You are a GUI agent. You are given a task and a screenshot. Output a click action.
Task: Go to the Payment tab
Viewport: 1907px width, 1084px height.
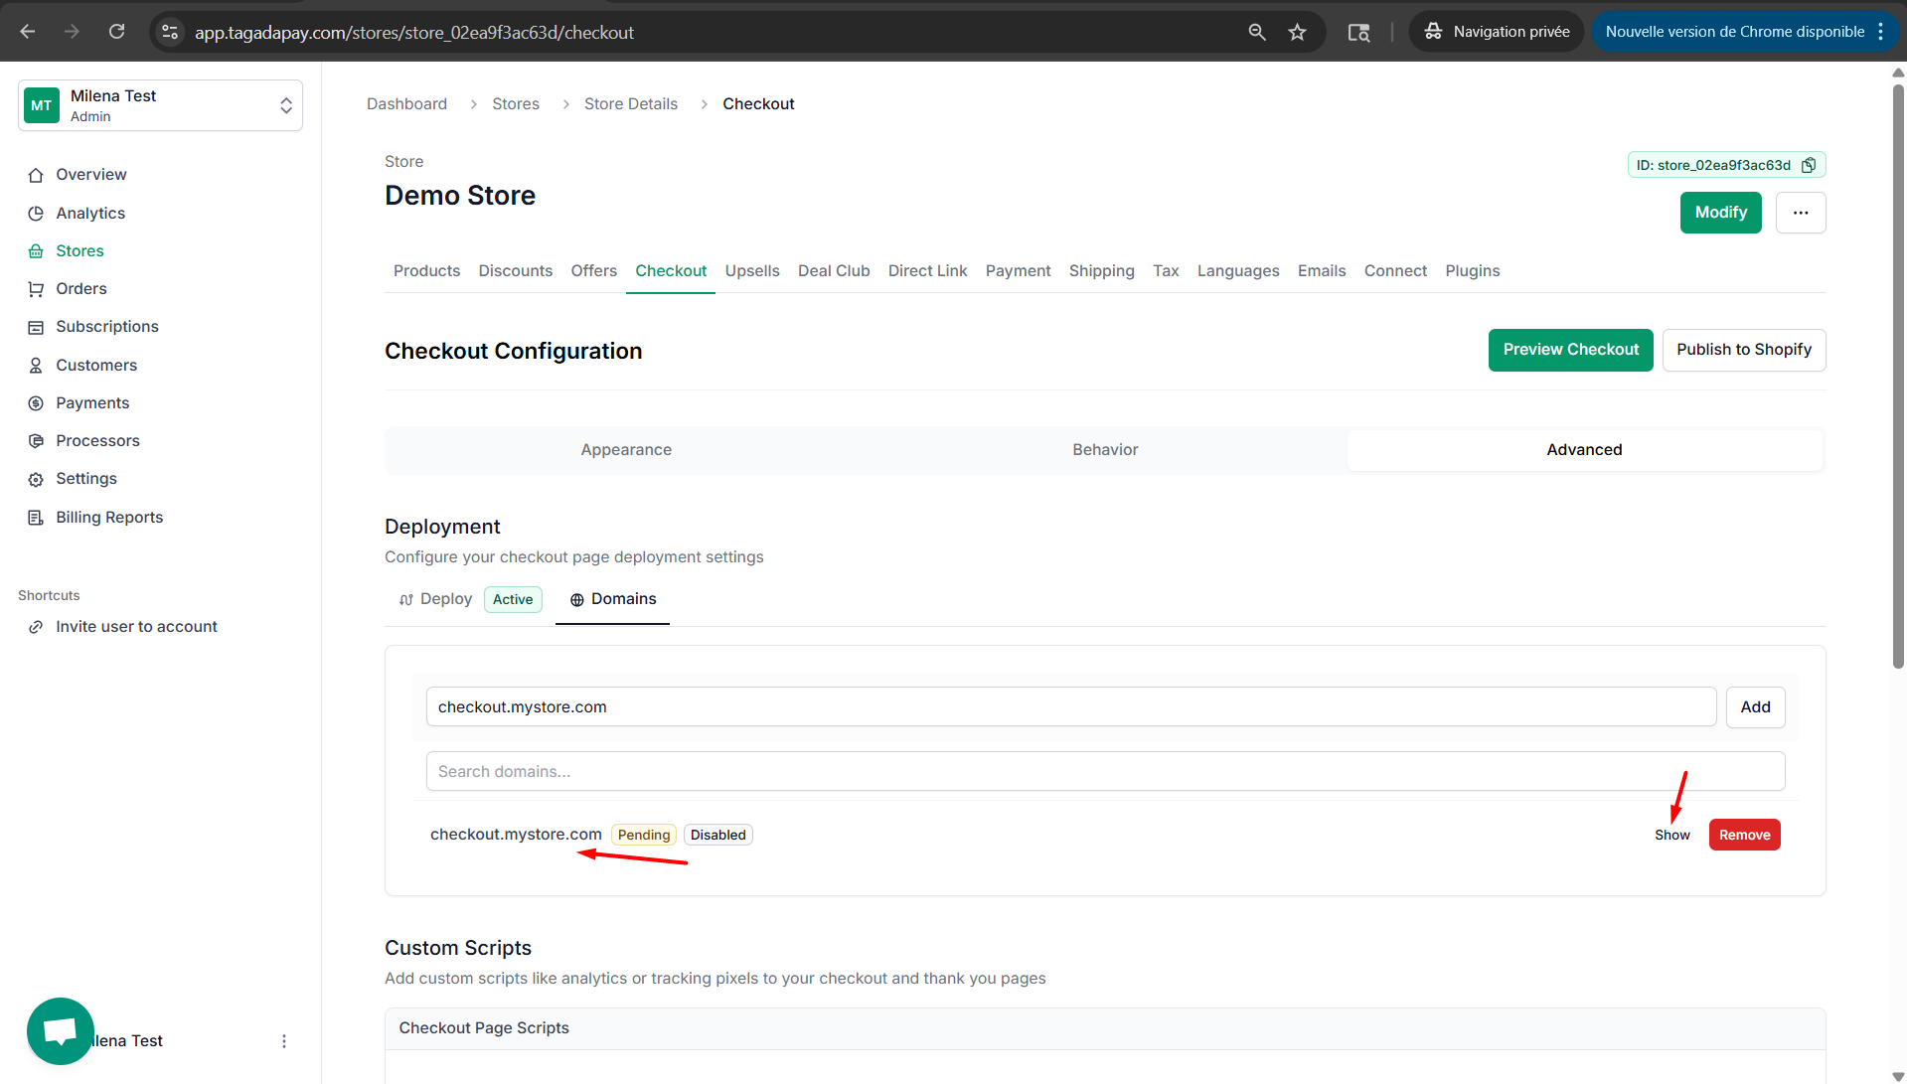(x=1018, y=271)
